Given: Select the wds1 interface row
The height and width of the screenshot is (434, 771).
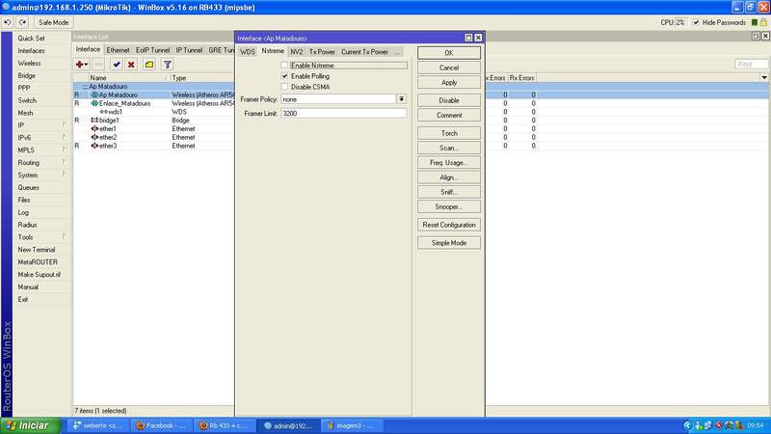Looking at the screenshot, I should point(154,112).
